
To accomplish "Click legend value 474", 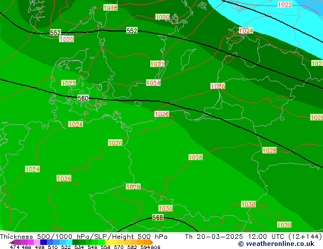I will pyautogui.click(x=15, y=247).
